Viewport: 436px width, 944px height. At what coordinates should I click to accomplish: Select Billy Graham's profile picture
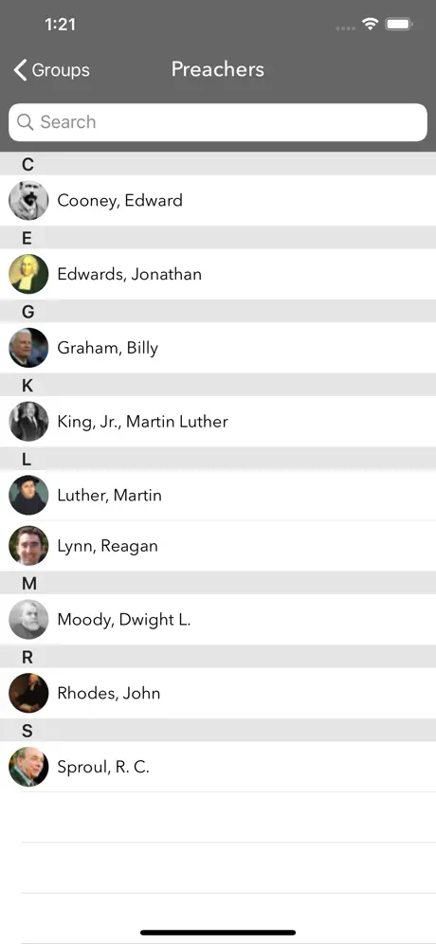pyautogui.click(x=28, y=348)
